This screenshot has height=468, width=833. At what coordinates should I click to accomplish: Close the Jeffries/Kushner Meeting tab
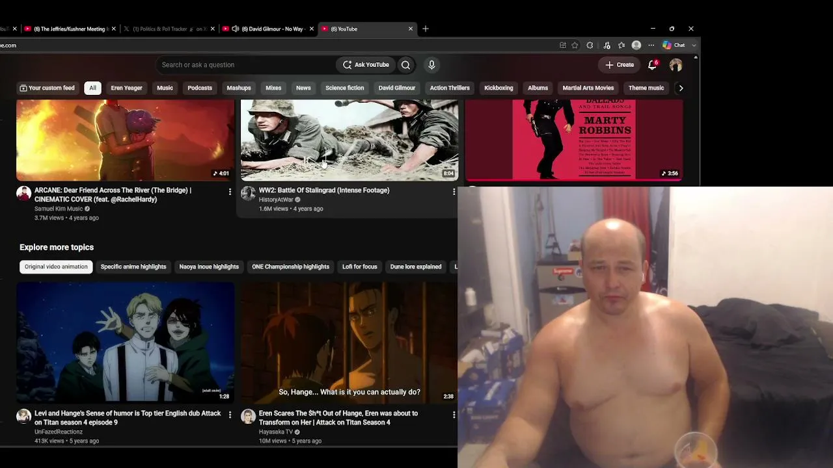[x=114, y=29]
